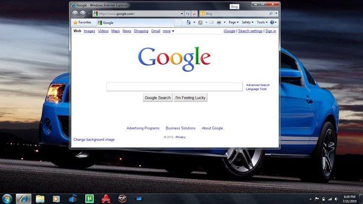Click the red Stop loading icon

click(x=194, y=14)
